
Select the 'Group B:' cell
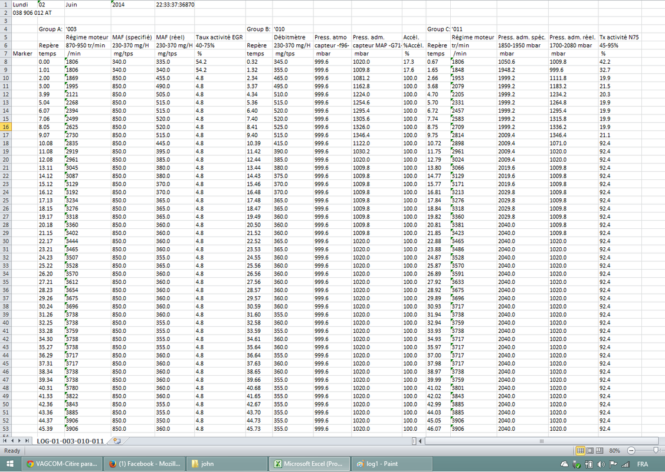(x=259, y=29)
